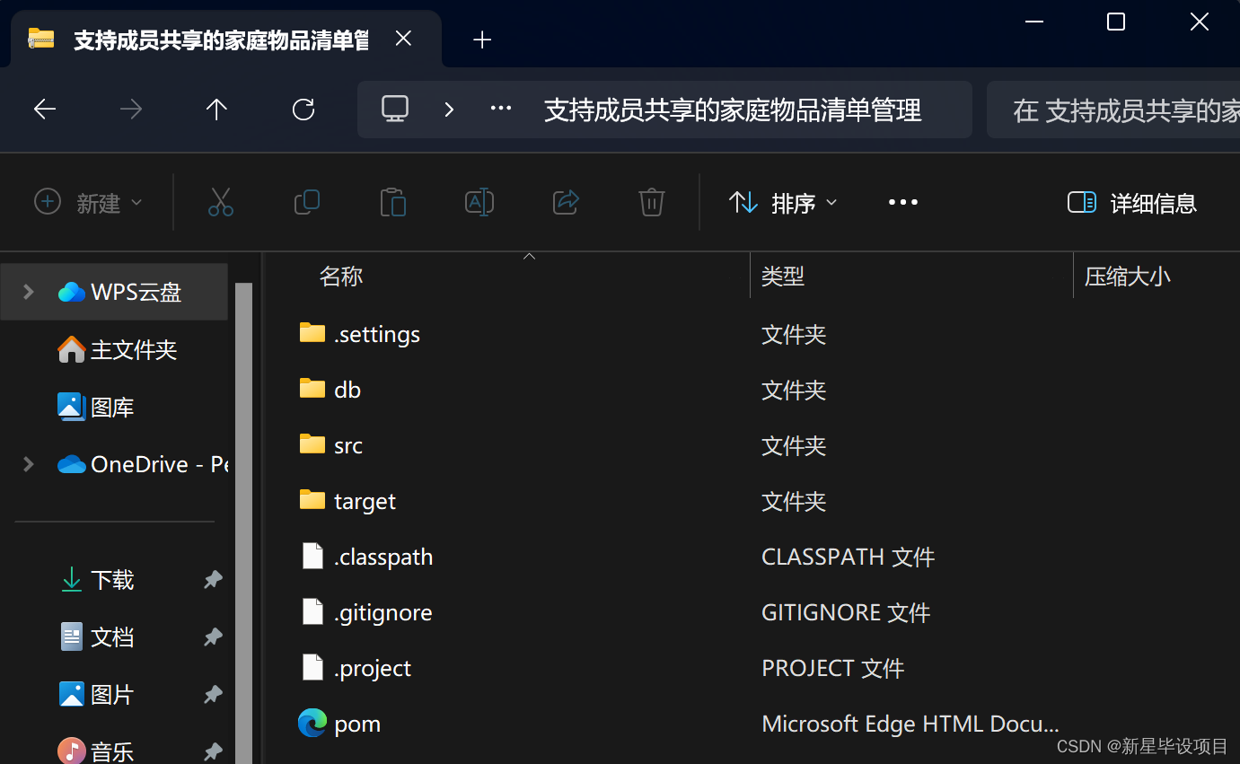The height and width of the screenshot is (764, 1240).
Task: Show hidden path segments via ellipsis
Action: (501, 110)
